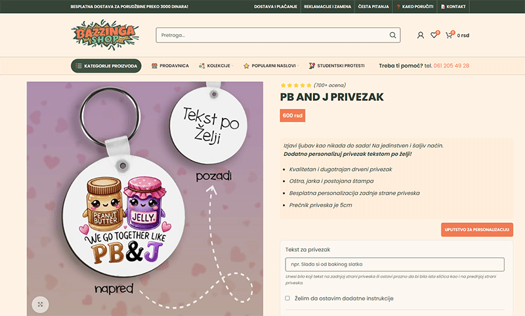The height and width of the screenshot is (316, 525).
Task: Open Česta Pitanja page
Action: [x=373, y=7]
